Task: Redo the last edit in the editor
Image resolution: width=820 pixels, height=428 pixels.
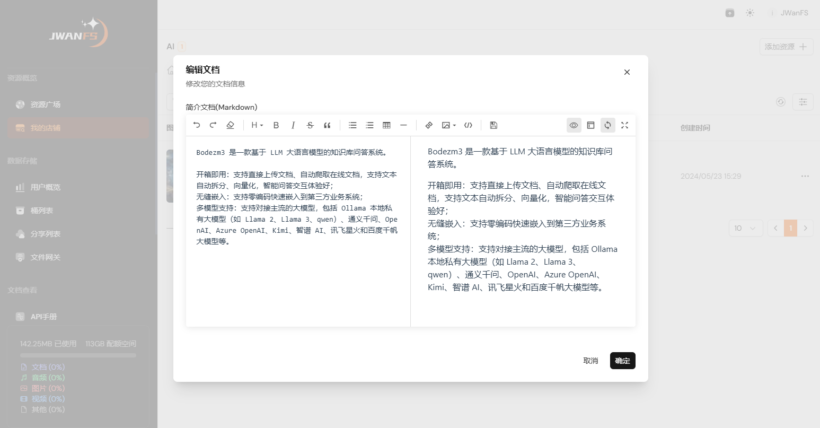Action: pos(213,125)
